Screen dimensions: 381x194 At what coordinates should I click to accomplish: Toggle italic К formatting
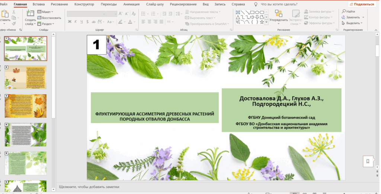[x=76, y=22]
